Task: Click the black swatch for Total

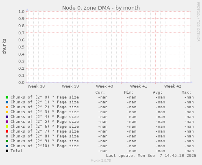Action: (7, 151)
